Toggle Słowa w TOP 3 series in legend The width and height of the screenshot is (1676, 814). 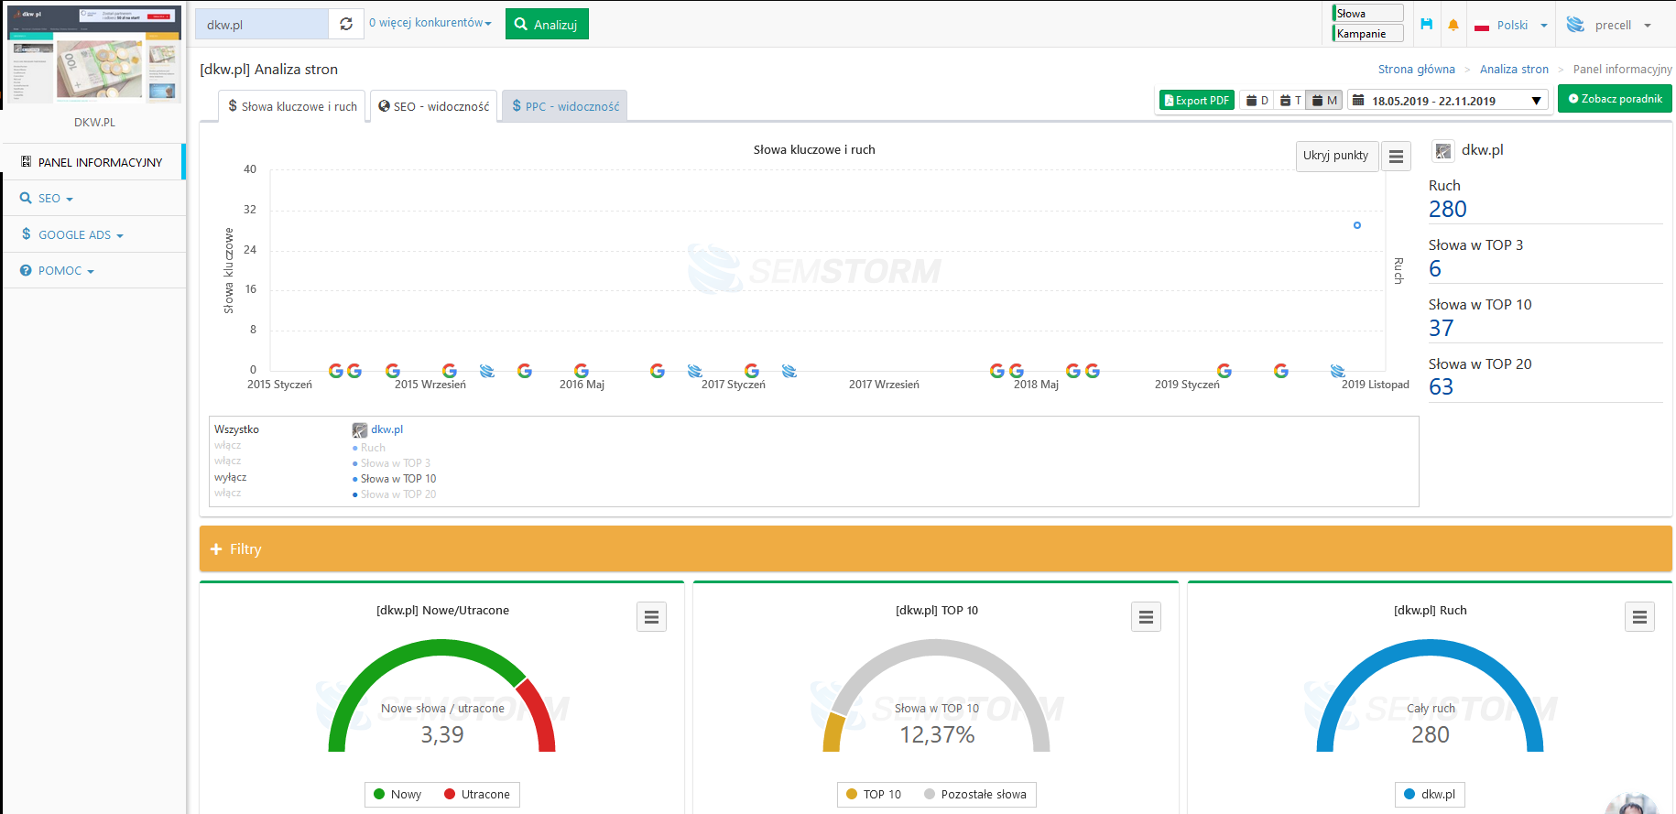click(391, 463)
